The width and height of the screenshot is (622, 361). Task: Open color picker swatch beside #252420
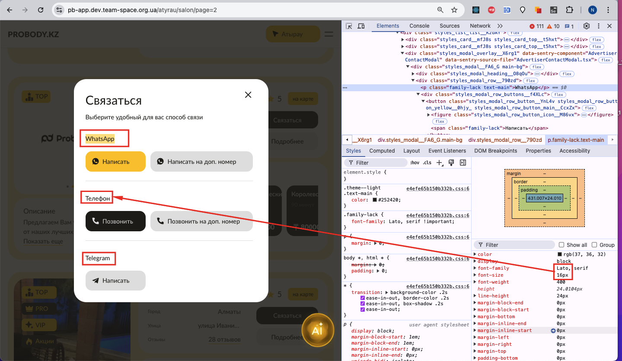point(375,200)
